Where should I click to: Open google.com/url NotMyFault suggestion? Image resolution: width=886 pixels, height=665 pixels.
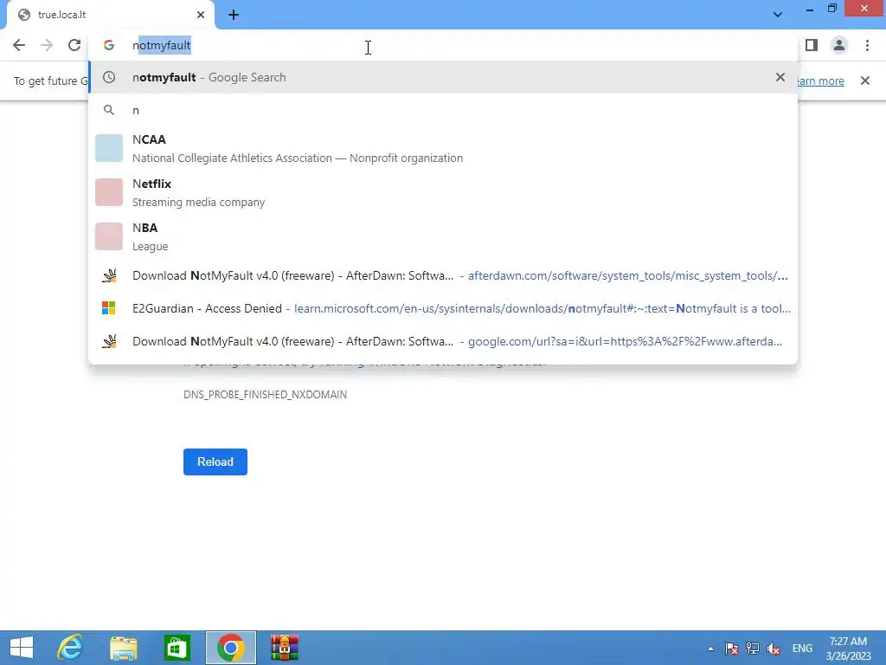pyautogui.click(x=443, y=341)
